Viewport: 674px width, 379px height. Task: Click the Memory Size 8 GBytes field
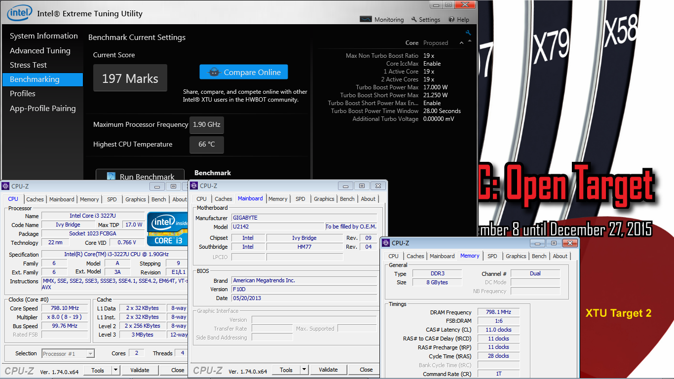[x=437, y=282]
